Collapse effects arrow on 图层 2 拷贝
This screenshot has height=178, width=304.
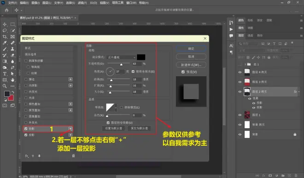click(x=299, y=92)
